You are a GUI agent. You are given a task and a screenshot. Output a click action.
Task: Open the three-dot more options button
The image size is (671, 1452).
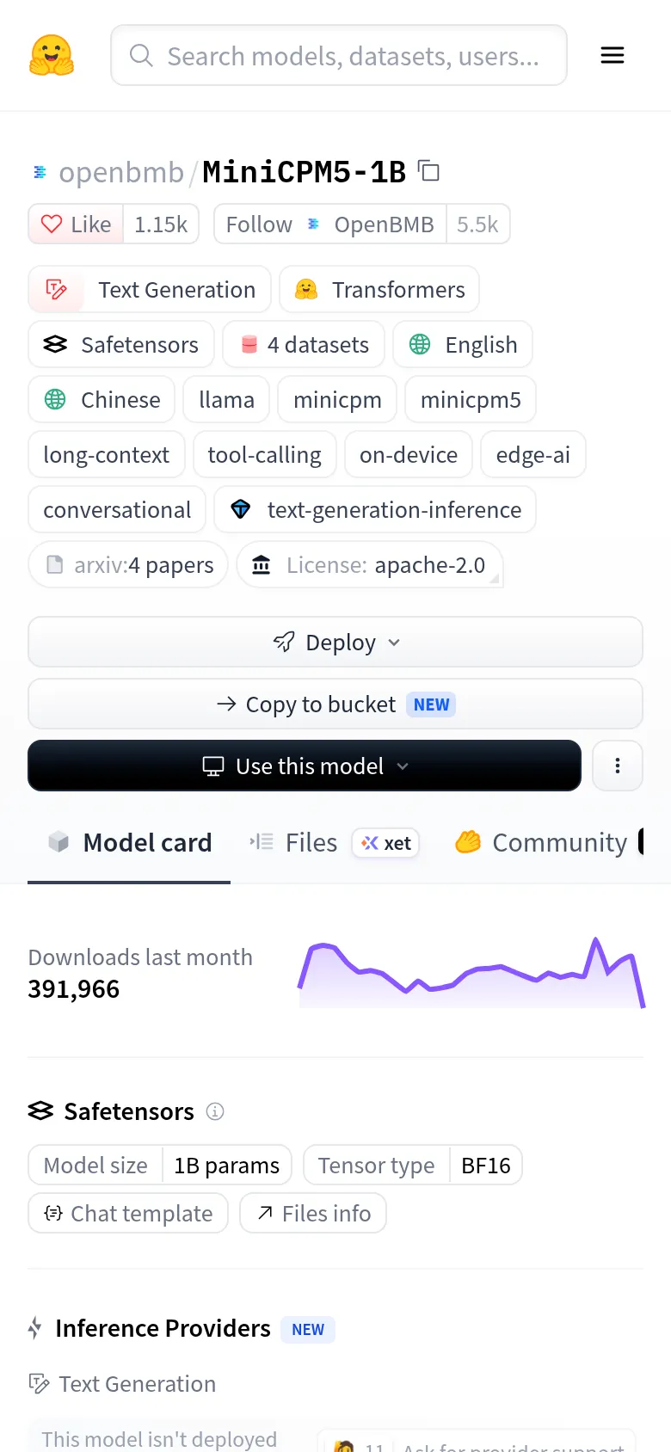[x=618, y=766]
